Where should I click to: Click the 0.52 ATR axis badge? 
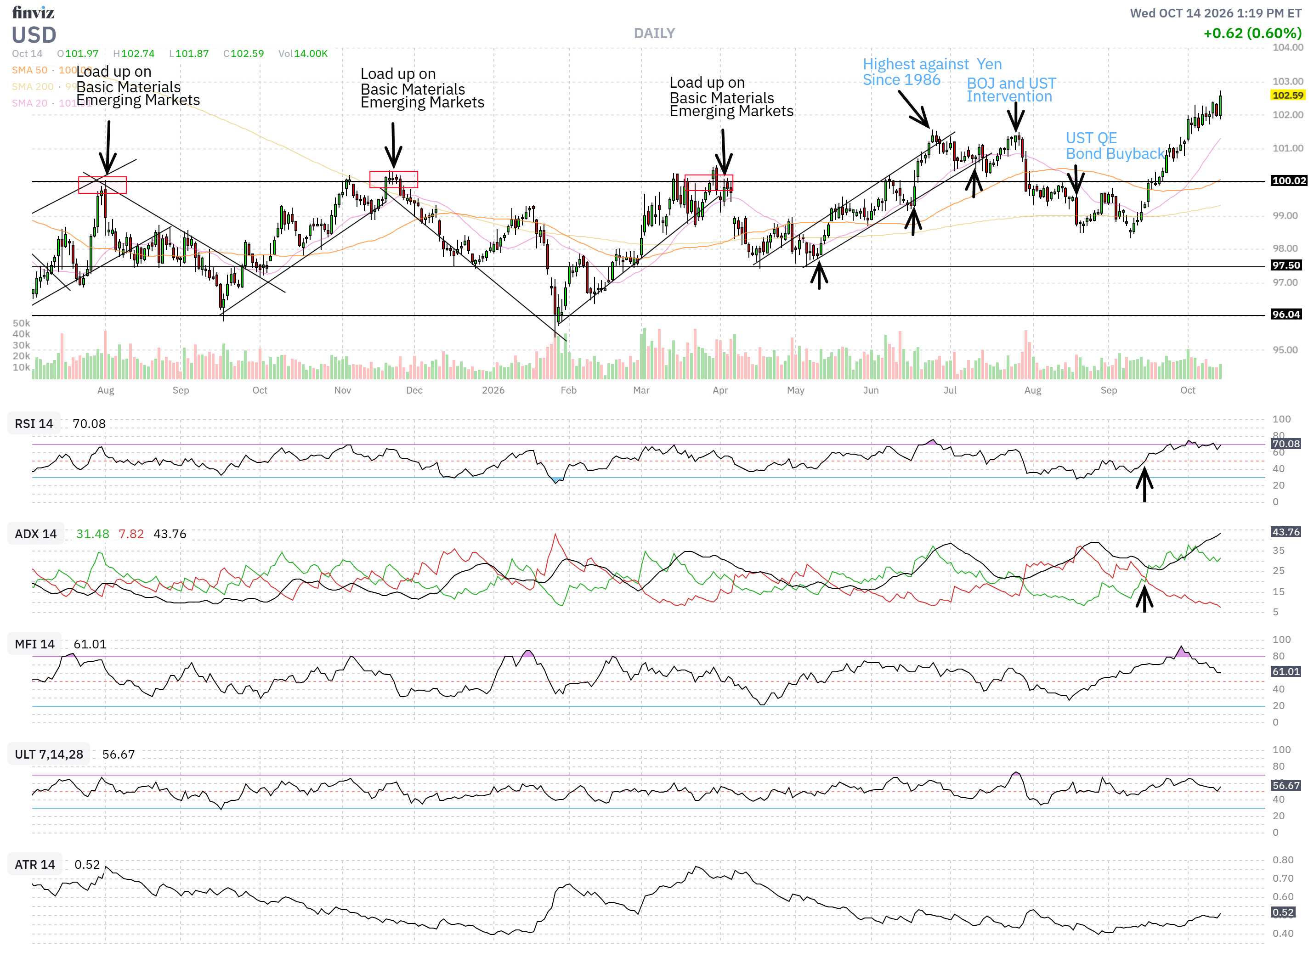[1283, 912]
